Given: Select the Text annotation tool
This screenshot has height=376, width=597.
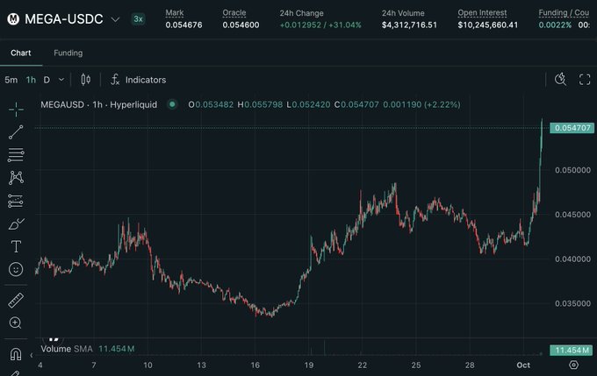Looking at the screenshot, I should point(16,247).
